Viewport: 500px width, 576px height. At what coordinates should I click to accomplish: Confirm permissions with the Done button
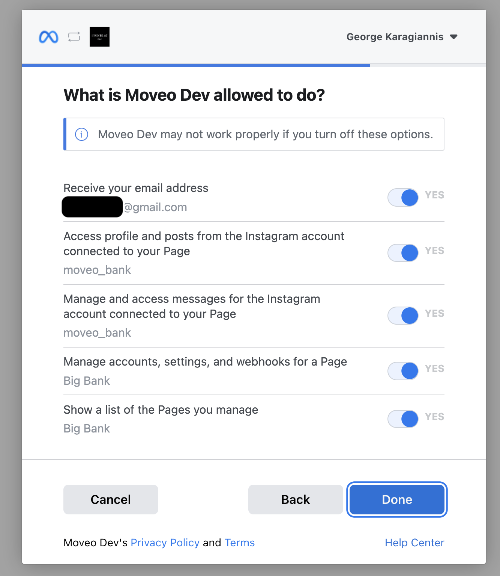coord(397,499)
